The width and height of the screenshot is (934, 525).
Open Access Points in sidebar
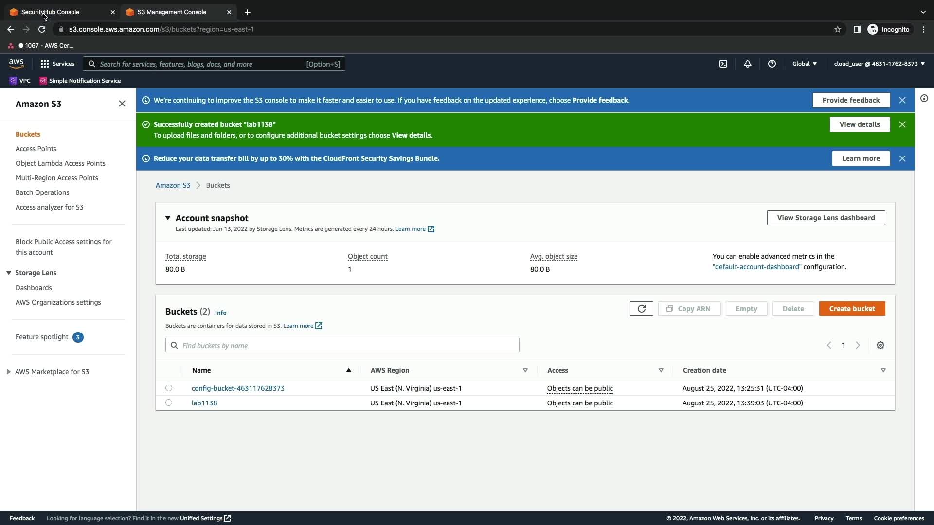tap(36, 149)
